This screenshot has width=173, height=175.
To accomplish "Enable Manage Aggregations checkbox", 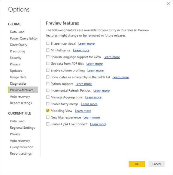I will (x=48, y=97).
